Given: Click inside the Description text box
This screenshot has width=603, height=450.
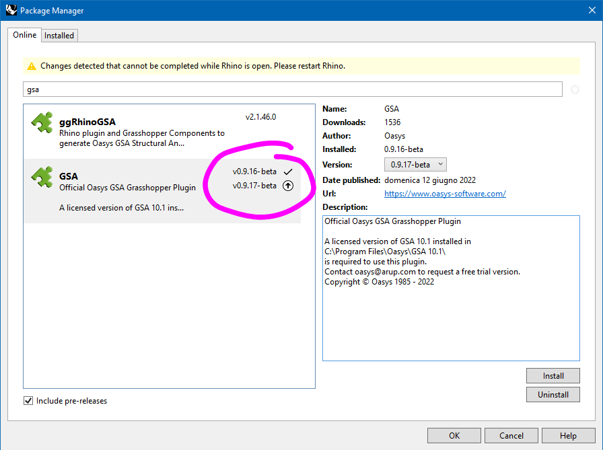Looking at the screenshot, I should (x=451, y=288).
